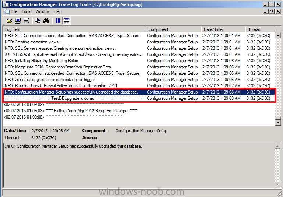This screenshot has width=283, height=197.
Task: Click the detail pane message text
Action: click(74, 146)
